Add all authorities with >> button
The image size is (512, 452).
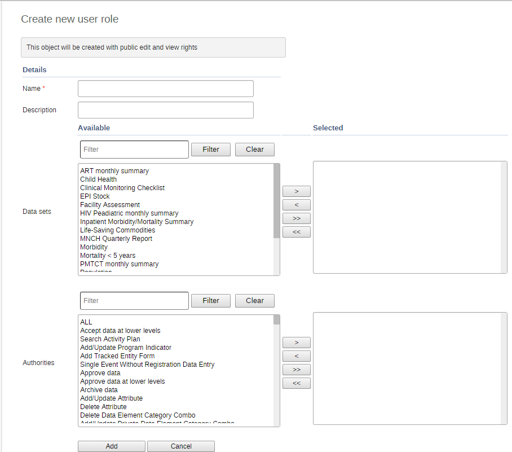click(x=296, y=370)
